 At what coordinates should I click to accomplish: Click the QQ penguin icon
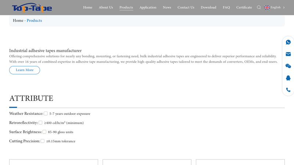click(x=288, y=78)
